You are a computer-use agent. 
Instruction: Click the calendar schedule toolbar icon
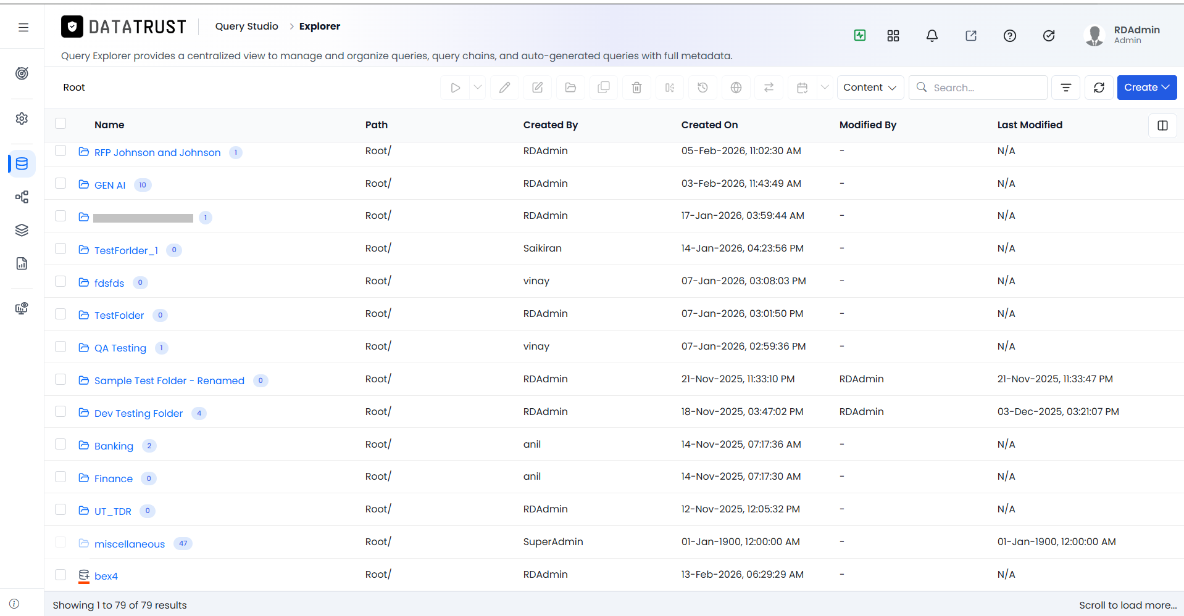[803, 88]
